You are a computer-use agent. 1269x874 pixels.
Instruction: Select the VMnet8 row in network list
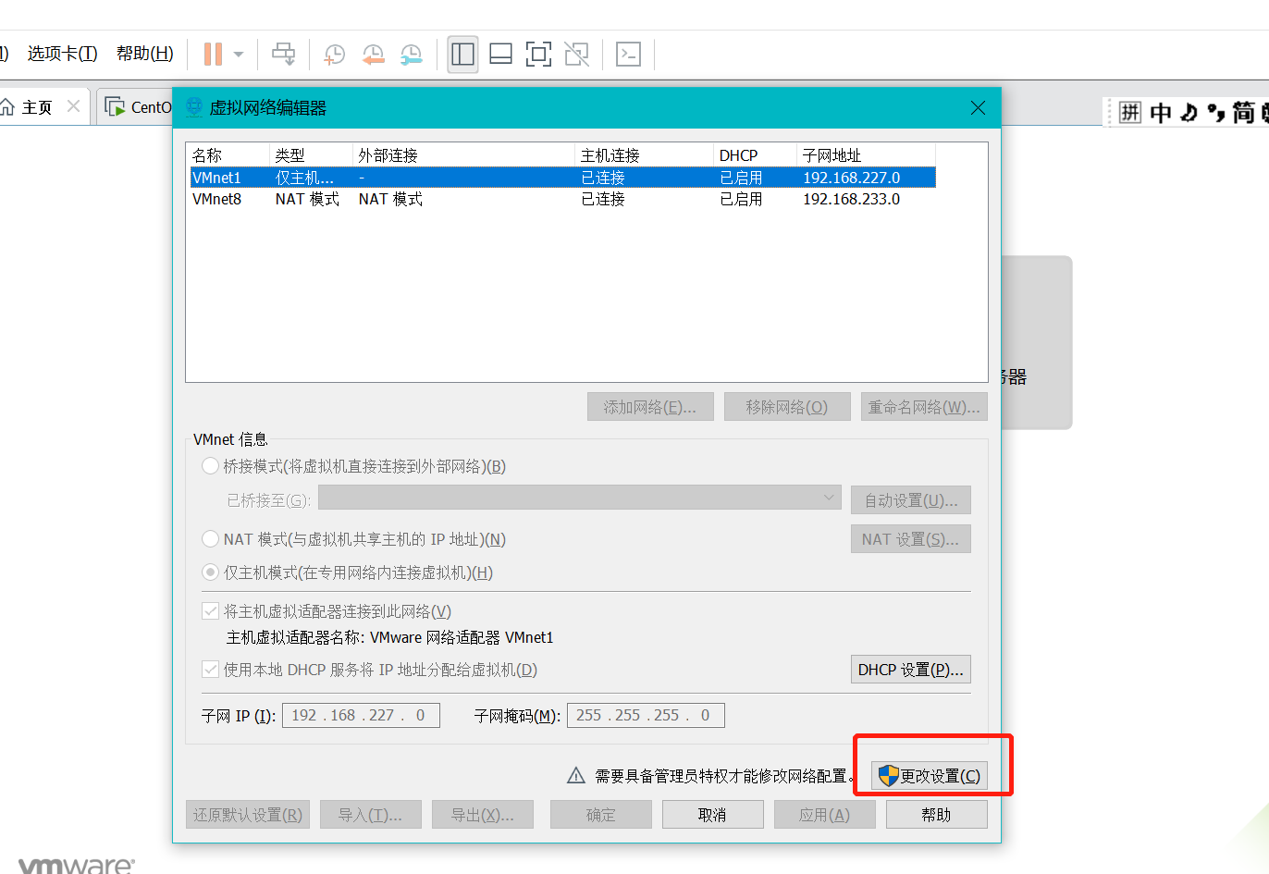[563, 199]
